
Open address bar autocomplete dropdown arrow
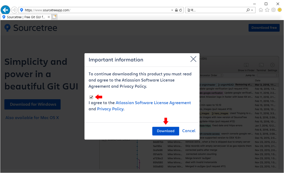pyautogui.click(x=172, y=10)
